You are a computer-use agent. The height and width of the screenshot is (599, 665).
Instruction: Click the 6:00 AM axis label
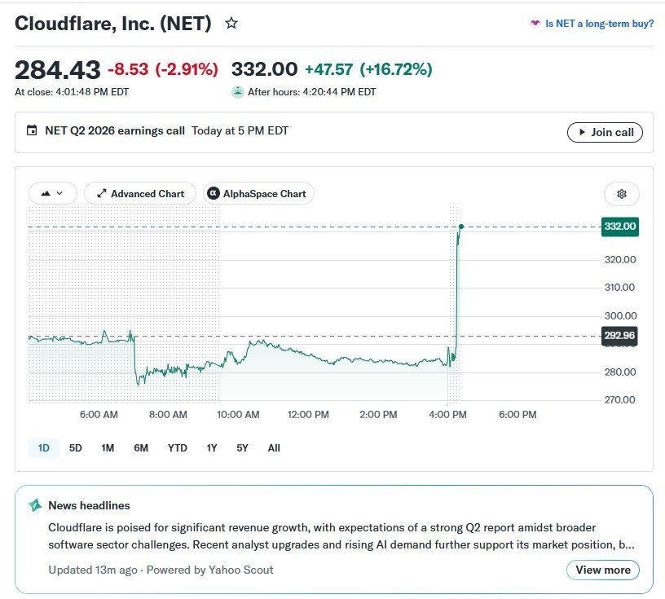click(x=99, y=415)
